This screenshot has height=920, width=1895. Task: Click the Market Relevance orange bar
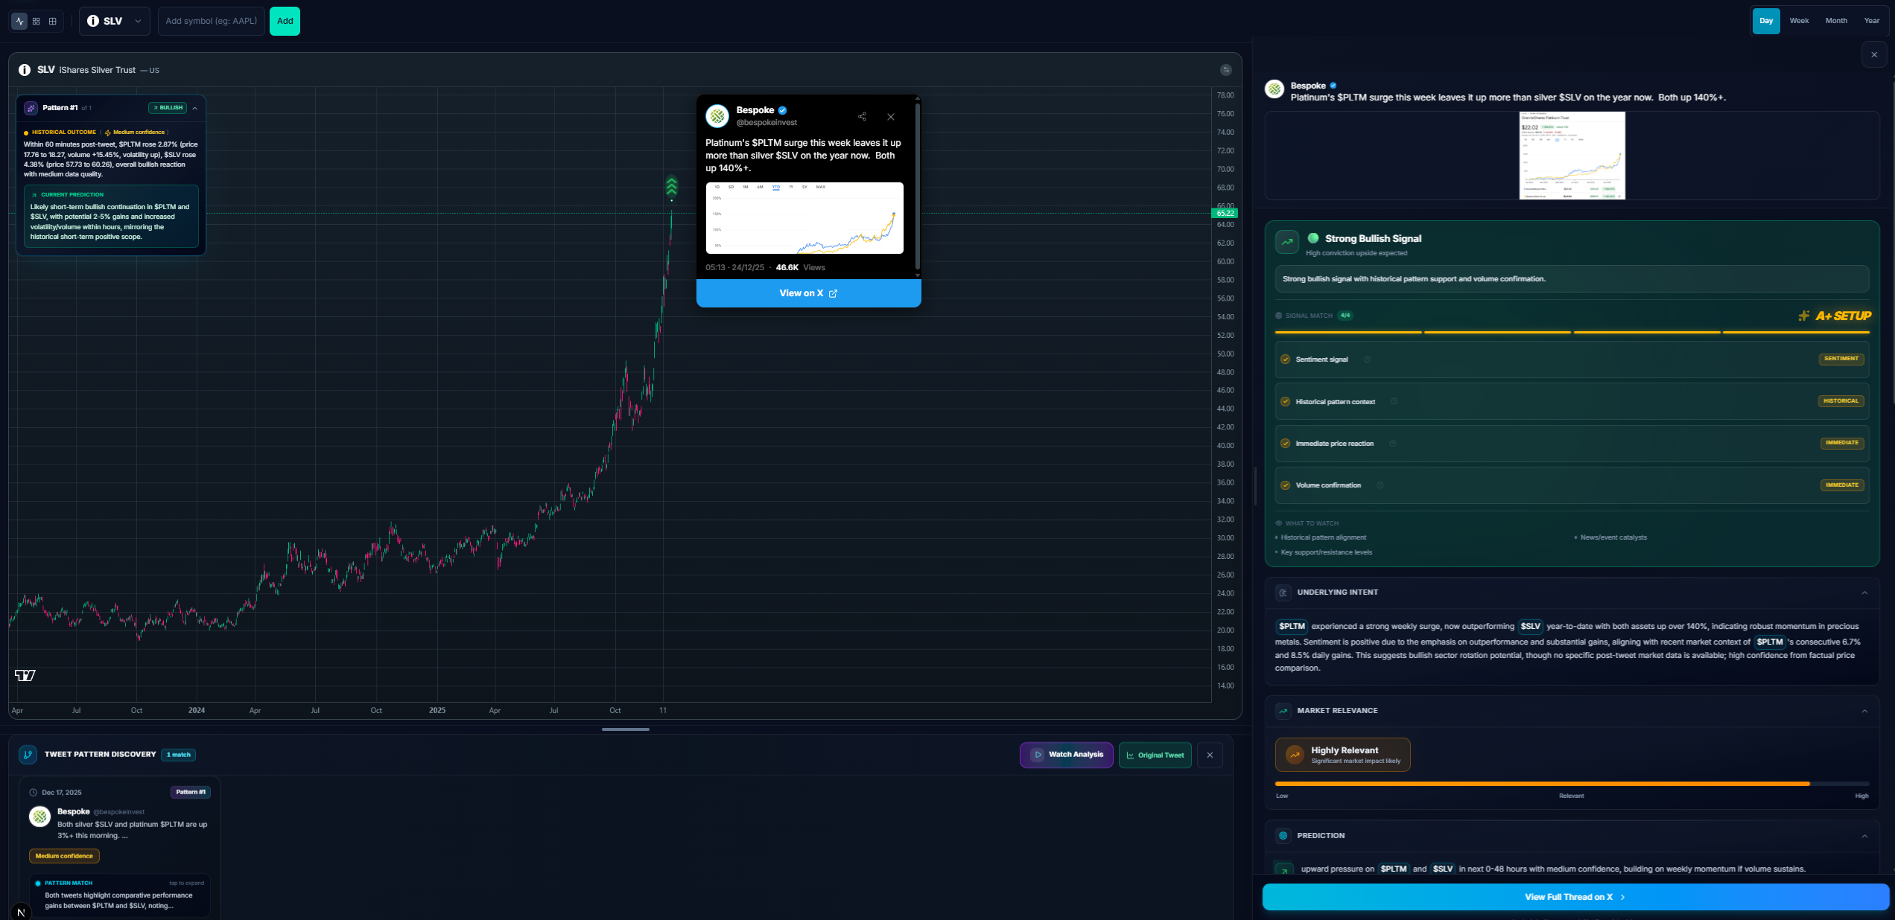pos(1542,784)
